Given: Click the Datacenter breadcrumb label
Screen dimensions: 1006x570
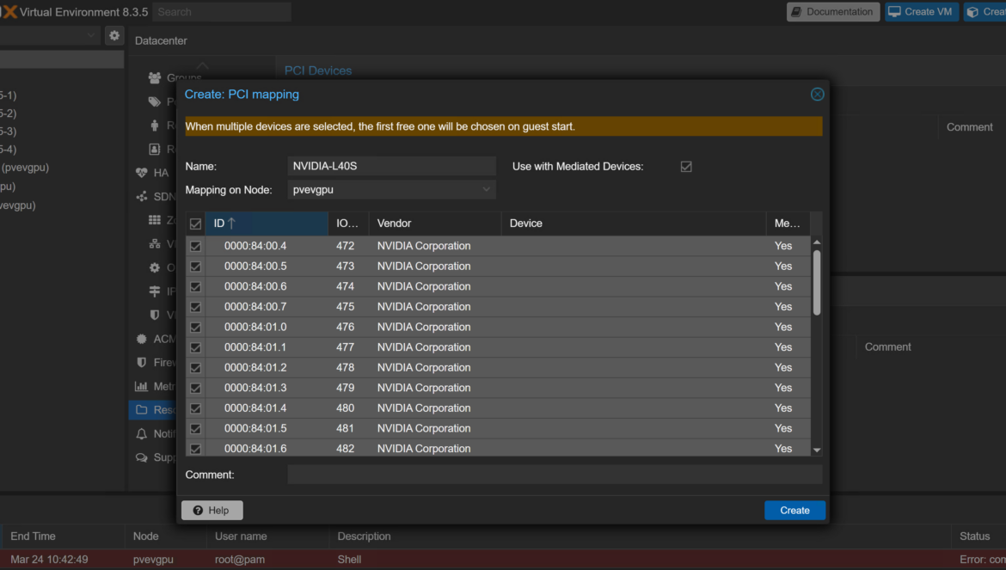Looking at the screenshot, I should click(161, 40).
